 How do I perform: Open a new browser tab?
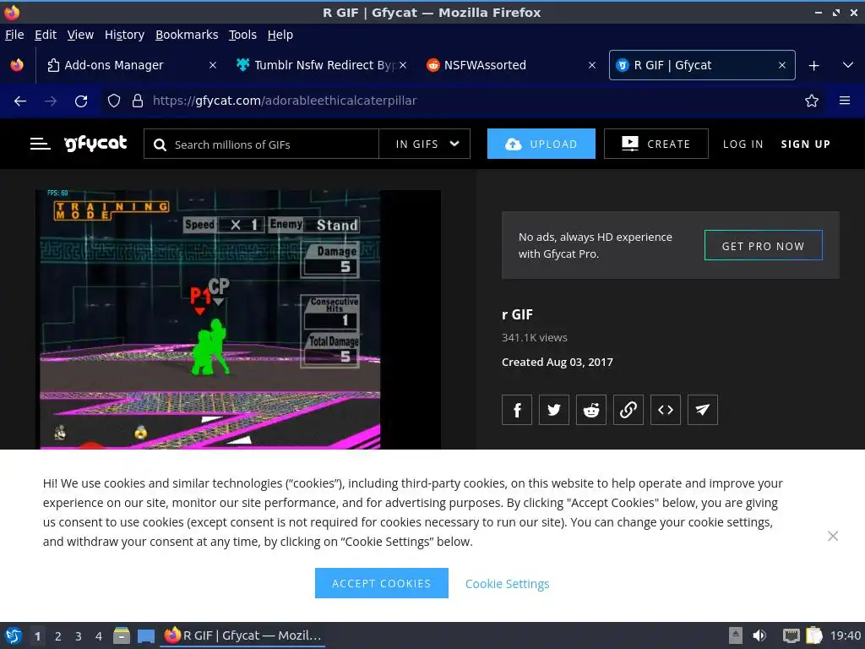coord(813,66)
